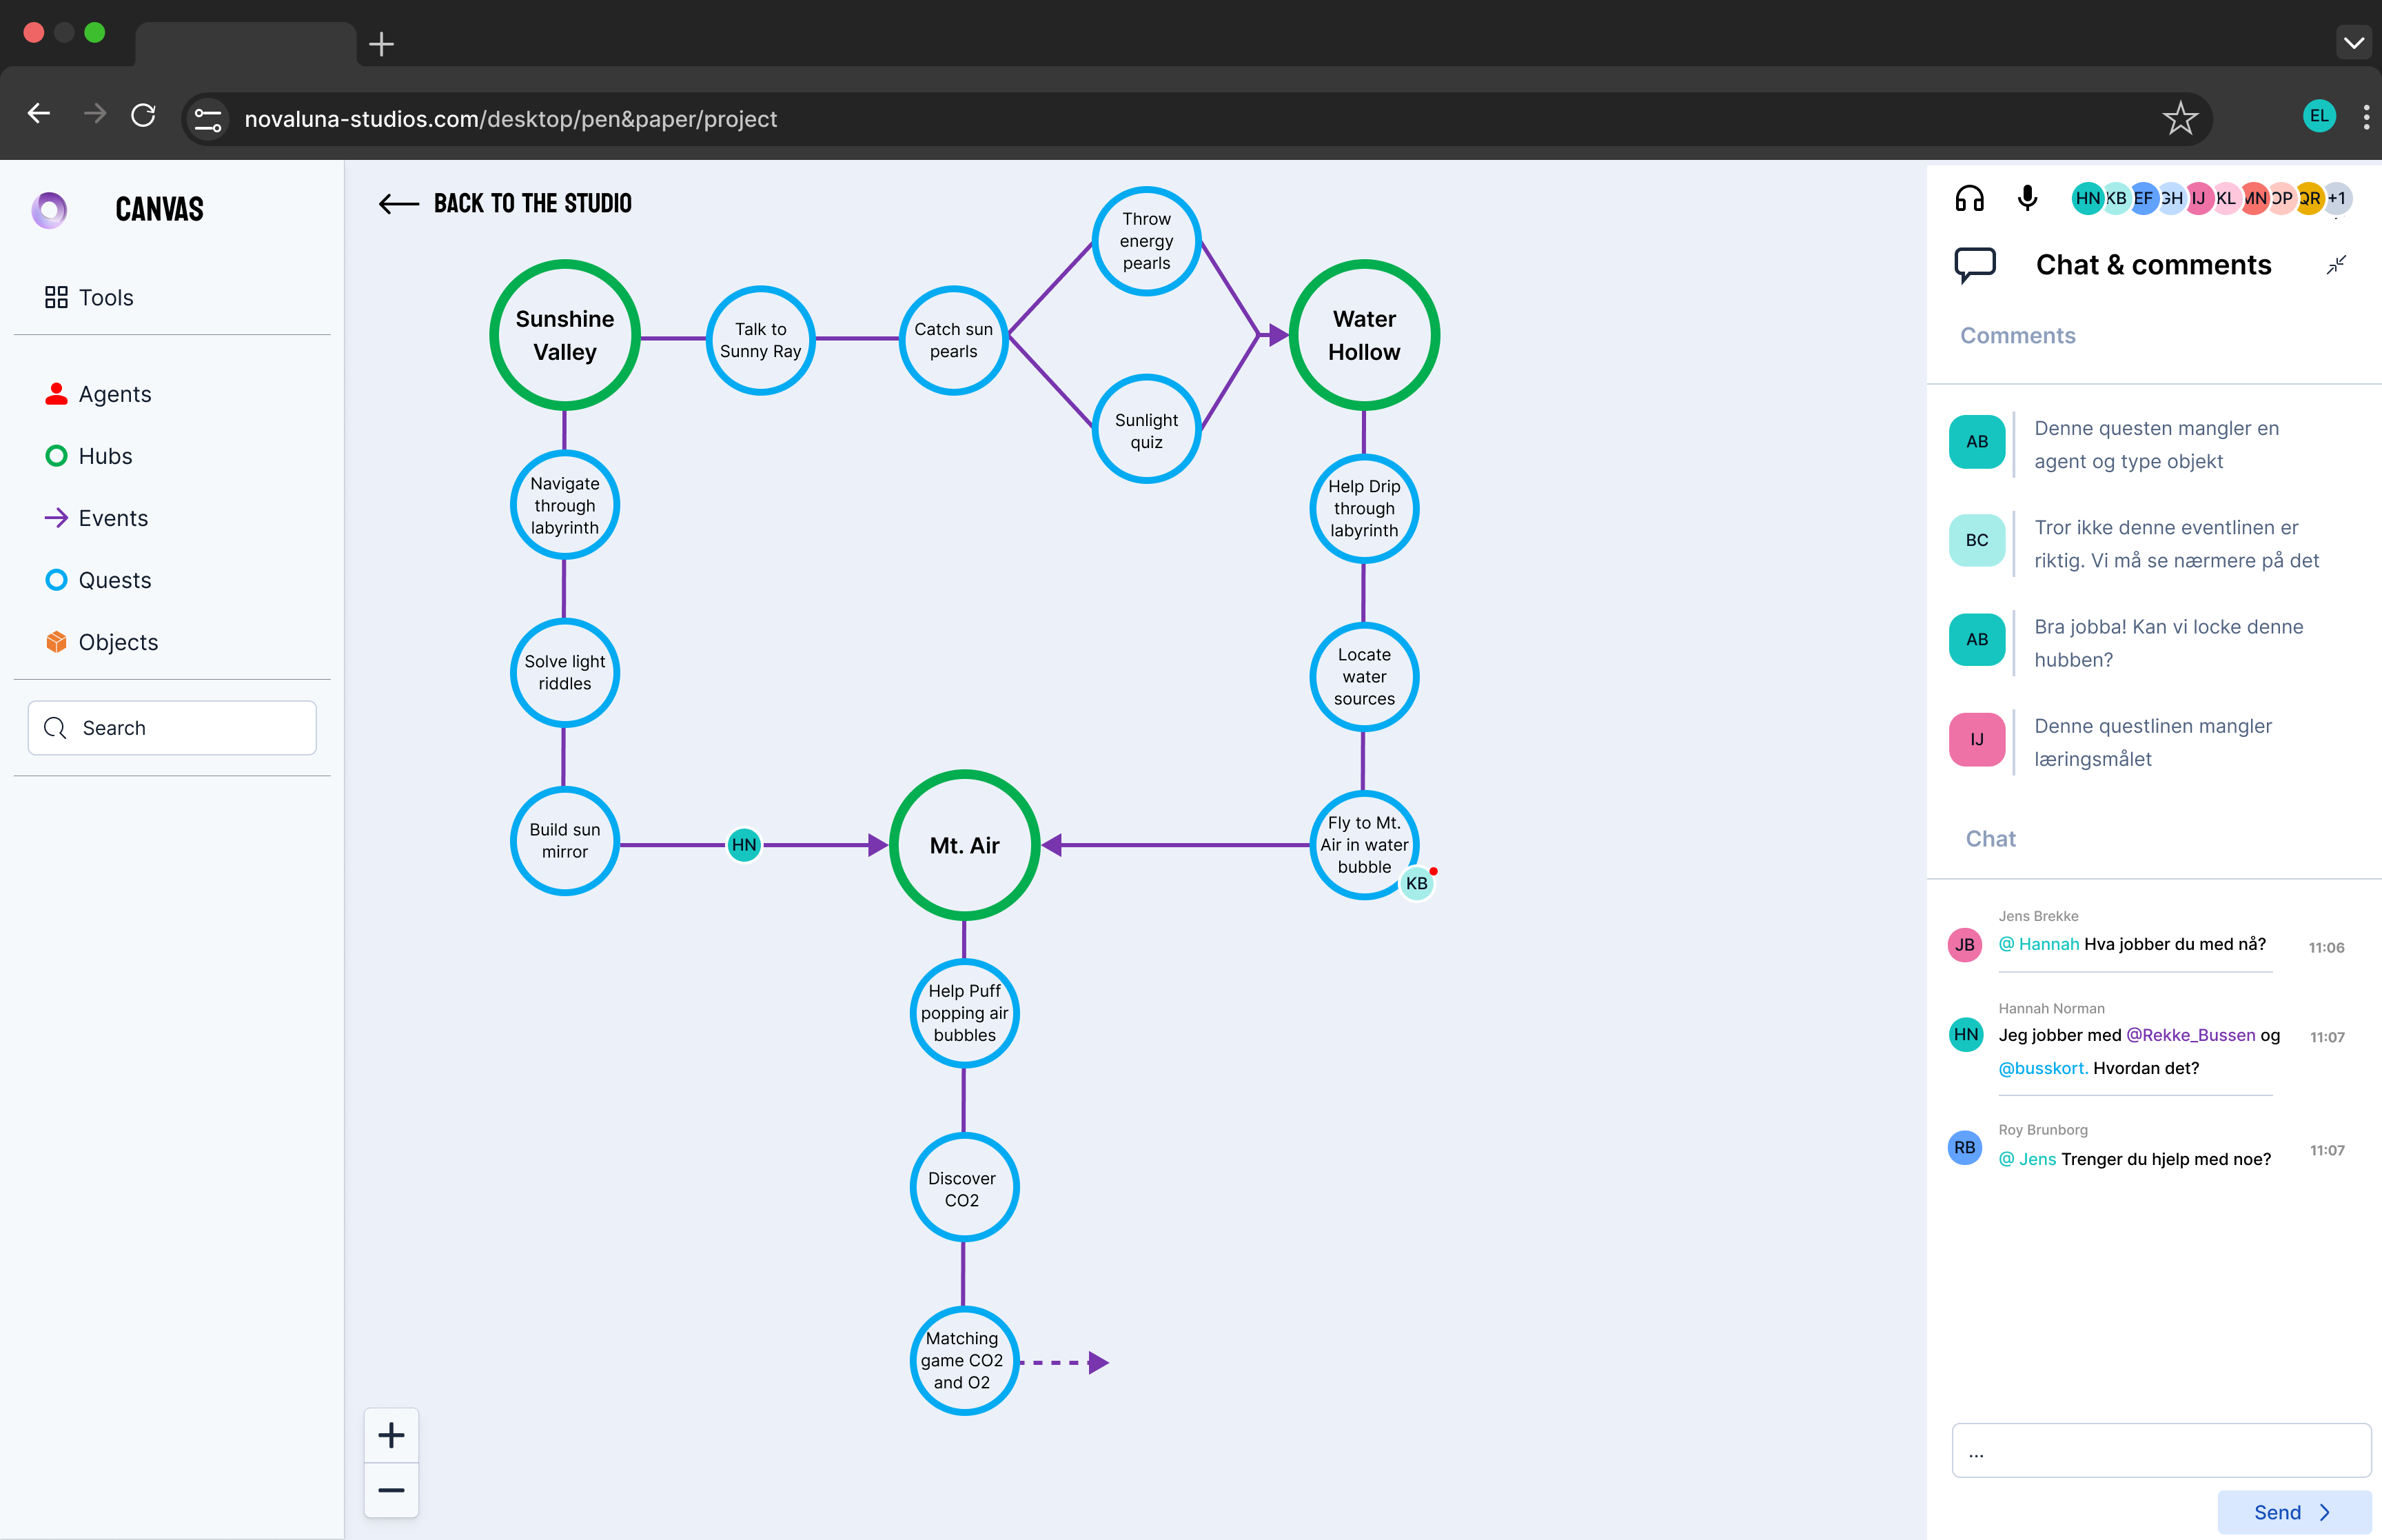Viewport: 2382px width, 1540px height.
Task: Select the Objects cube icon
Action: tap(56, 642)
